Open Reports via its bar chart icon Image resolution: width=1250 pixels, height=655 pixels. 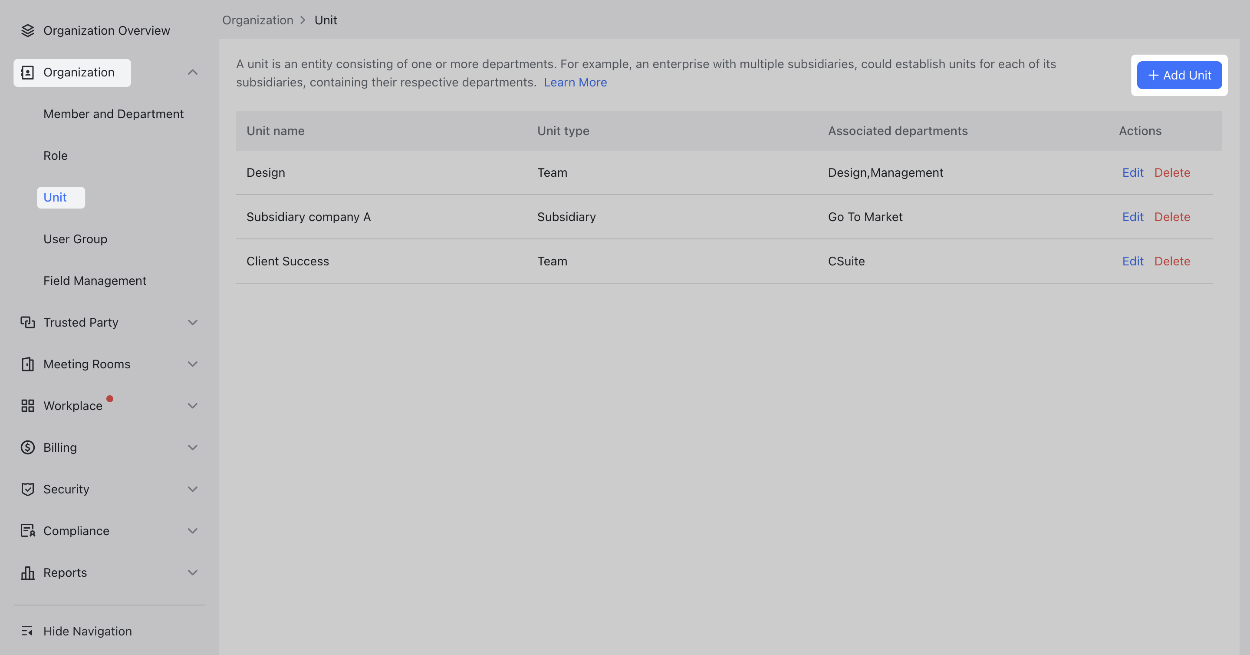pos(28,572)
